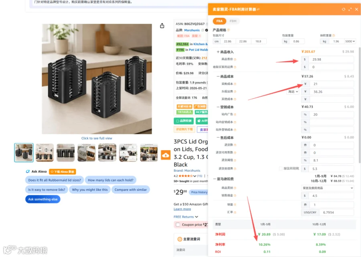361x257 pixels.
Task: Check the Coupon price checkbox
Action: 178,224
